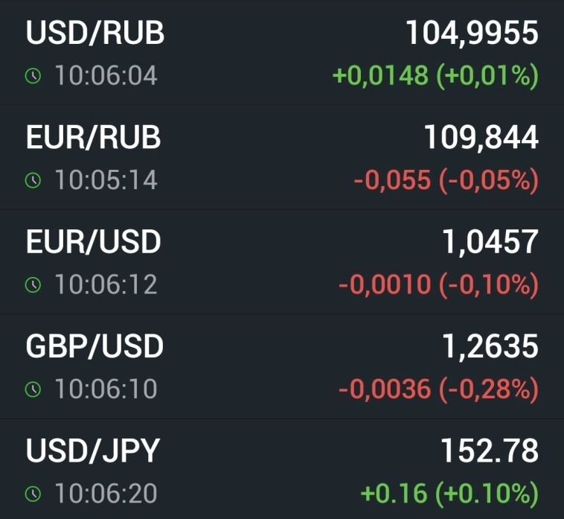Select the EUR/USD pair label
The width and height of the screenshot is (564, 519).
click(94, 242)
